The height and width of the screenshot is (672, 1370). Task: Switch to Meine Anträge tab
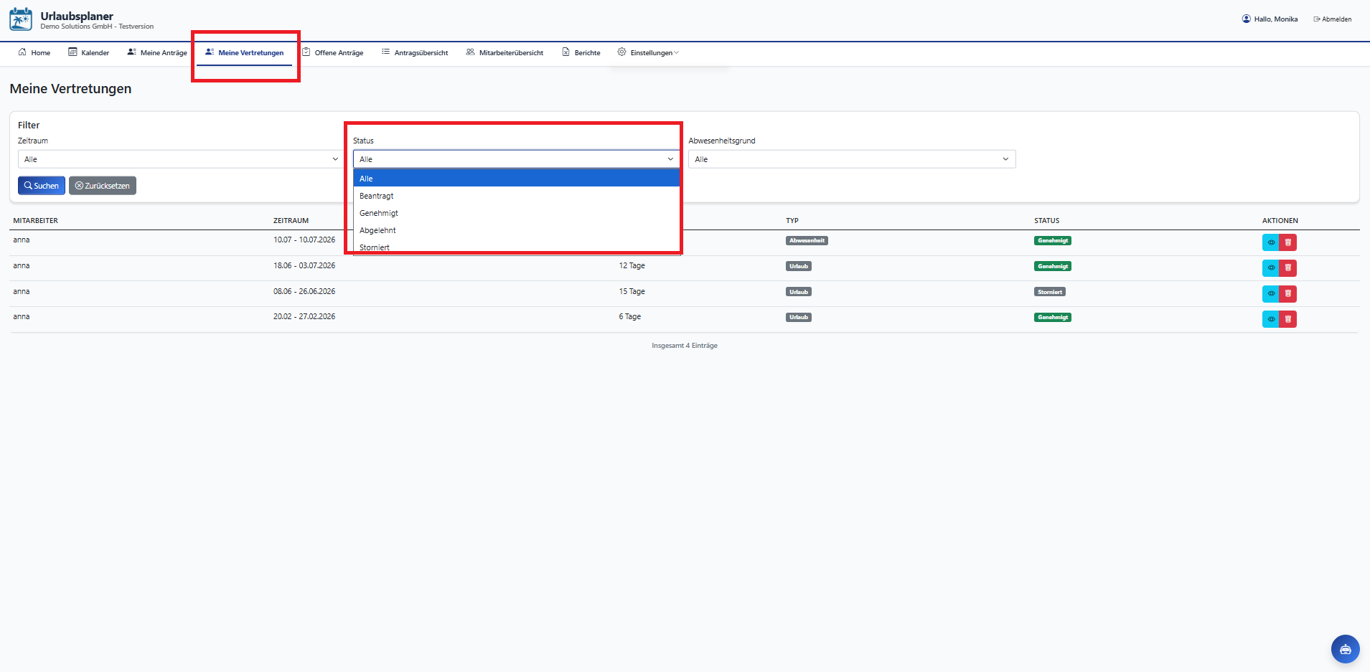(x=157, y=52)
